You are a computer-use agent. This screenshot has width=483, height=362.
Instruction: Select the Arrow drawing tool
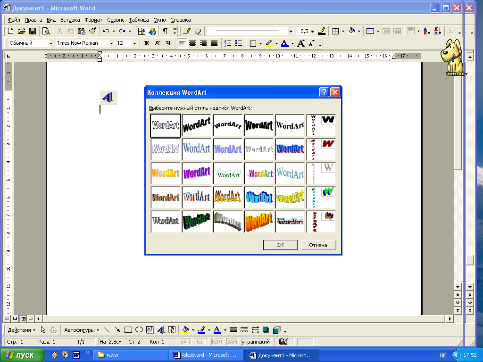pyautogui.click(x=117, y=330)
